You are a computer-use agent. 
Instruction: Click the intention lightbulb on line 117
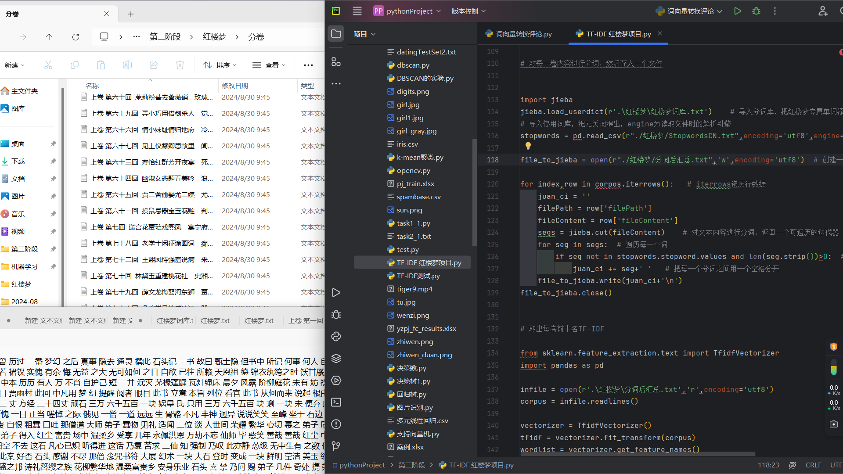point(528,146)
